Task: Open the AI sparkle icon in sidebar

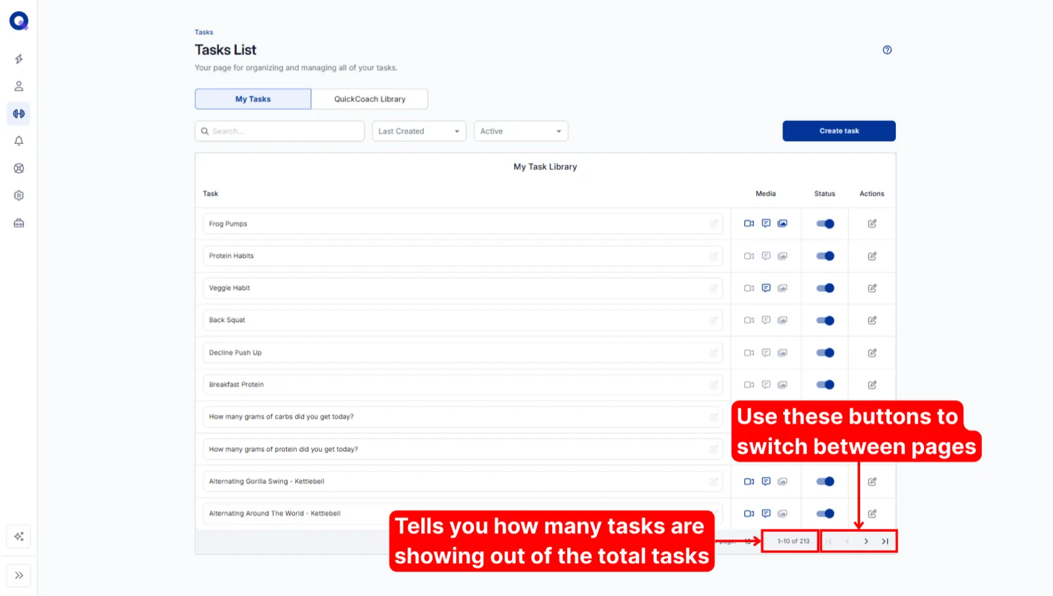Action: tap(19, 537)
